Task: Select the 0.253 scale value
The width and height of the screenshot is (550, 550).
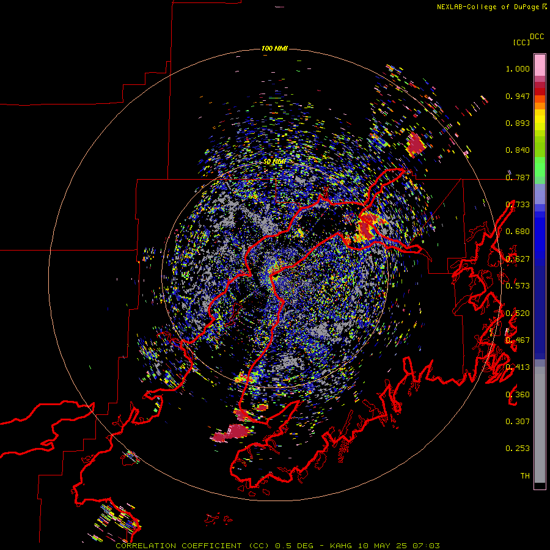Action: [x=518, y=449]
